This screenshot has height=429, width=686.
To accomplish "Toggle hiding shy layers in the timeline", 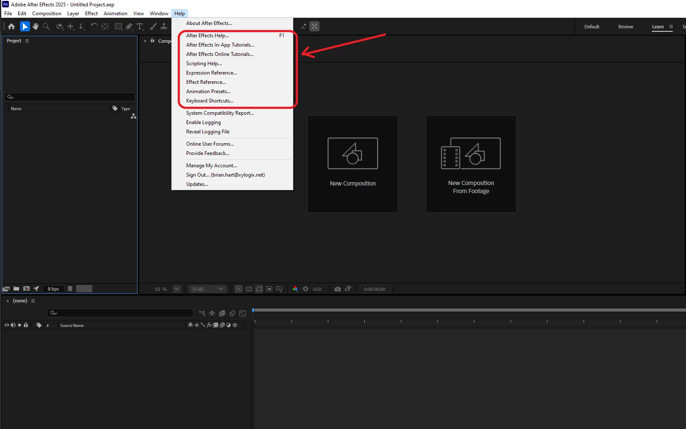I will pos(212,313).
